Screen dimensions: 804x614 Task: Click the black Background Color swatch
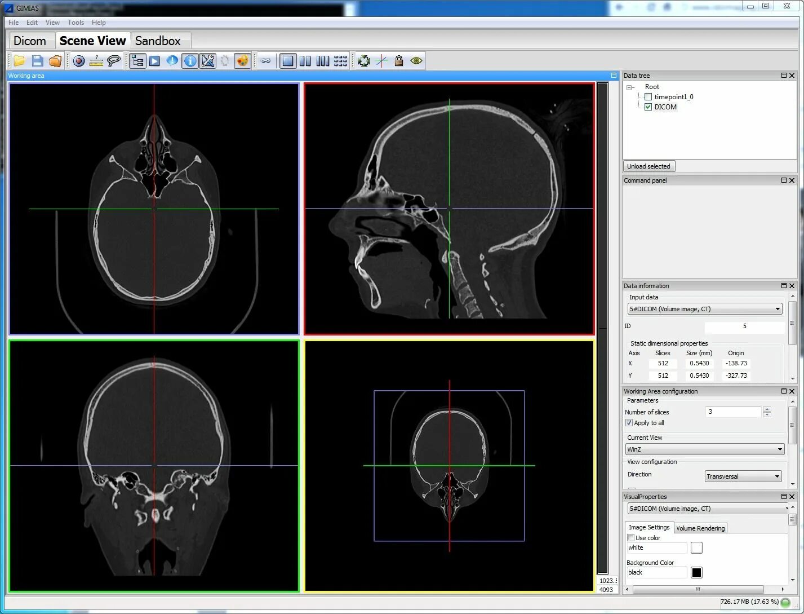tap(697, 572)
